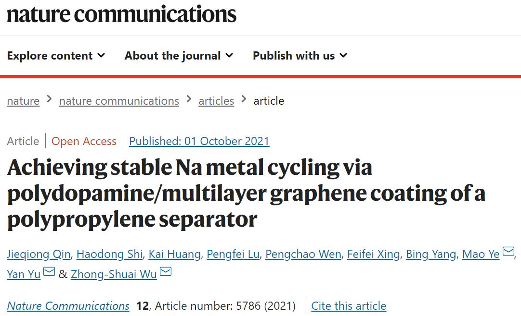Open nature communications breadcrumb link
This screenshot has width=521, height=316.
(x=119, y=101)
